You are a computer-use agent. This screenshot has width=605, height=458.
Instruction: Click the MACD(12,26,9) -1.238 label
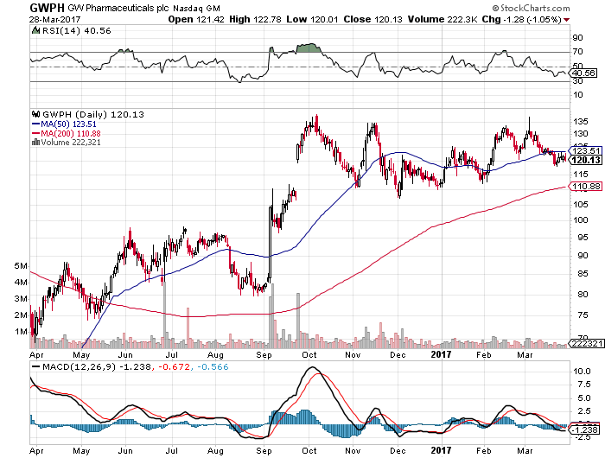point(97,366)
